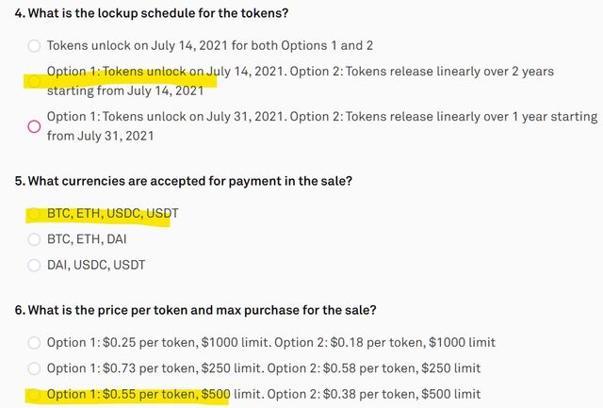Click the 'BTC, ETH, DAI' answer label
The image size is (603, 408).
[87, 239]
